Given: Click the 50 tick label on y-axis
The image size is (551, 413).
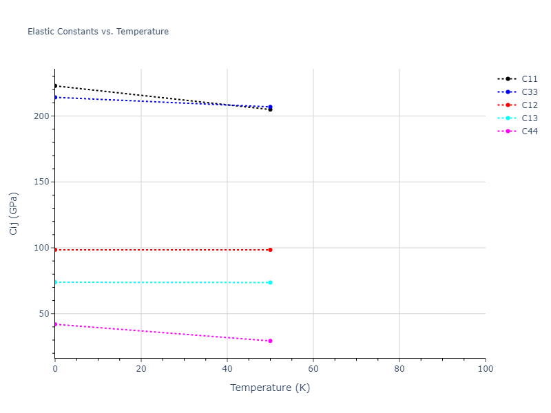Looking at the screenshot, I should [44, 314].
